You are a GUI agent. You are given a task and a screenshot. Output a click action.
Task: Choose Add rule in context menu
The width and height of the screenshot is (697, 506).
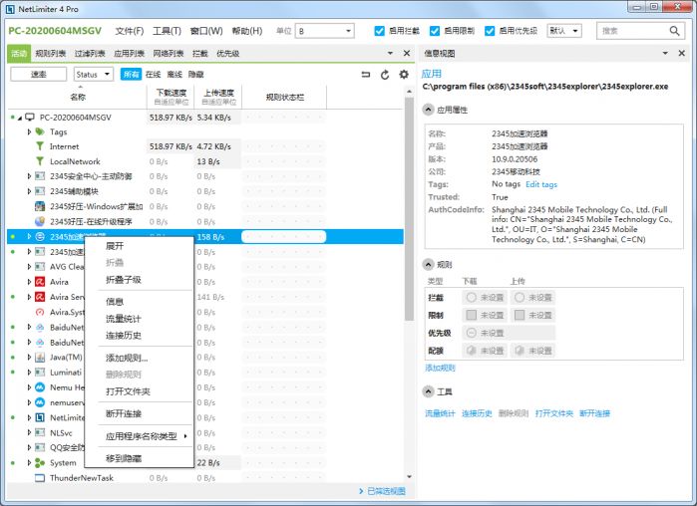point(127,358)
